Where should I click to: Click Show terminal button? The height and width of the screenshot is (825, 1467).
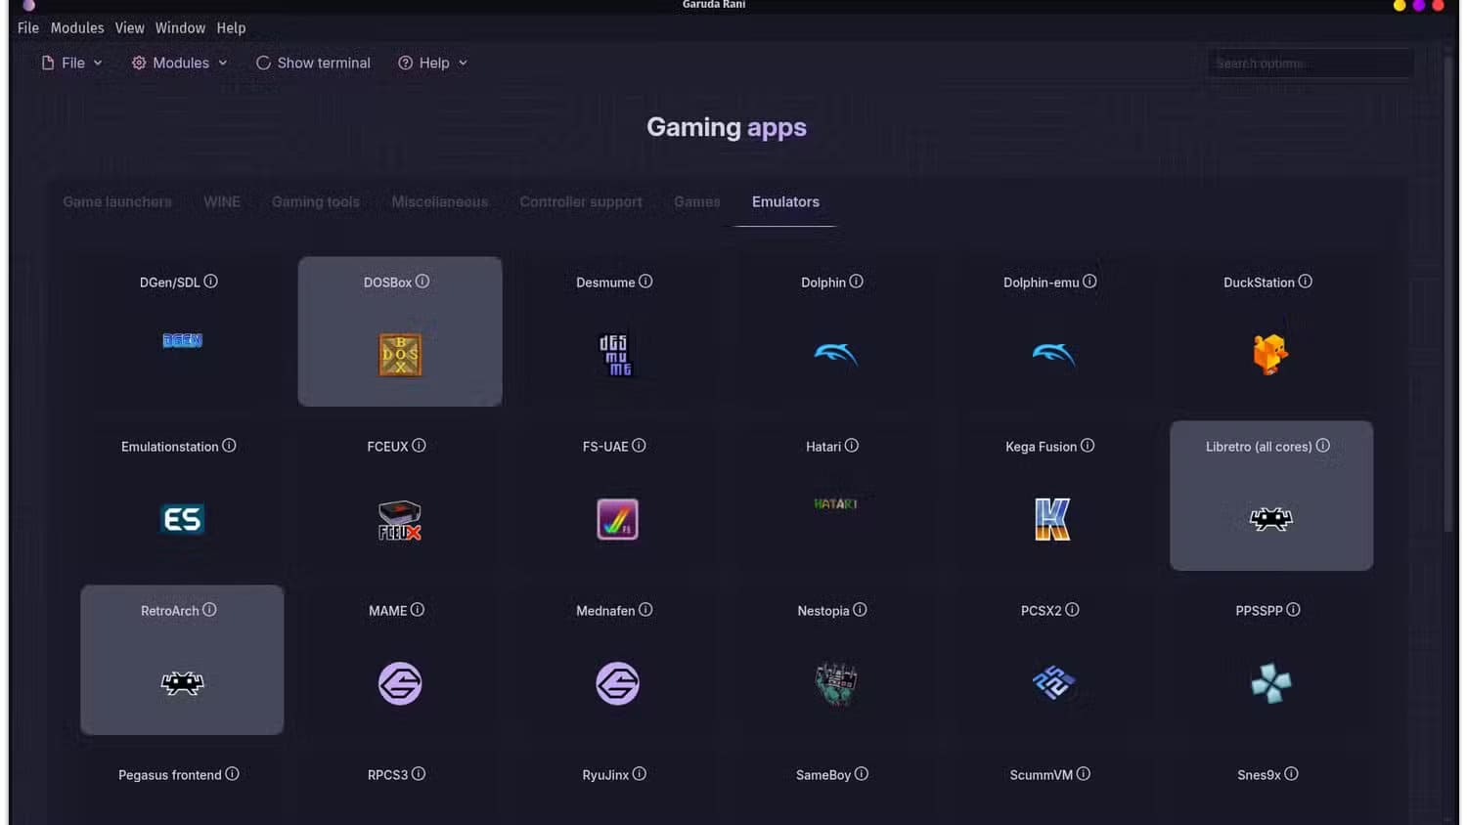(x=313, y=63)
